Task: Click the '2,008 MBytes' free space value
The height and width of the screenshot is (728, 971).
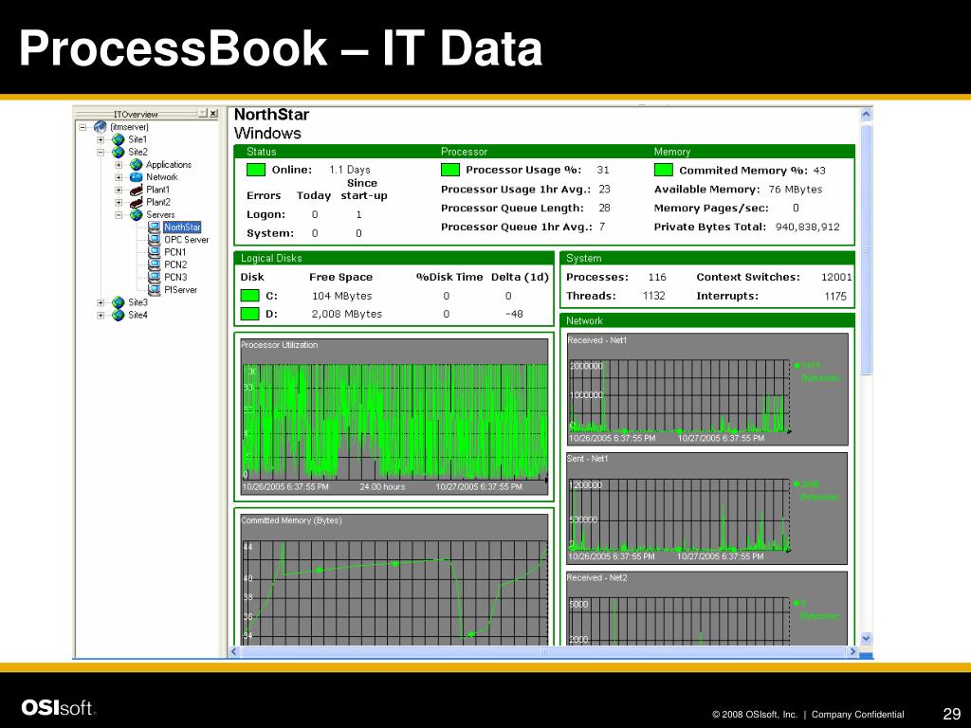Action: (x=347, y=314)
